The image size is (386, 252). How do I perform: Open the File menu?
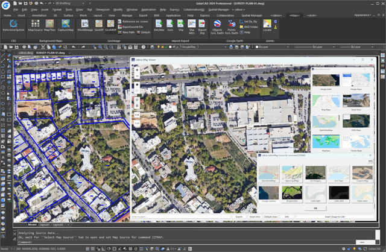click(x=16, y=10)
